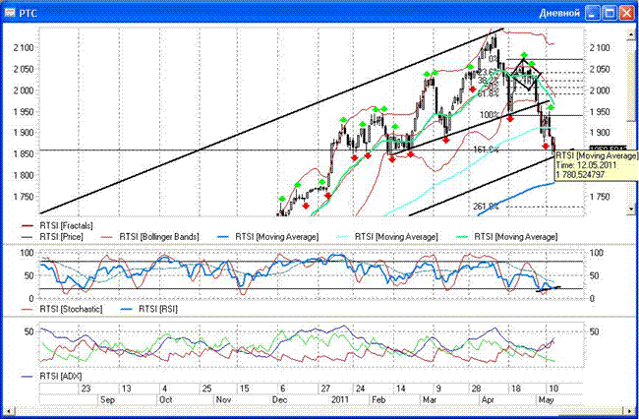This screenshot has width=639, height=419.
Task: Click the Дневной timeframe label in title bar
Action: tap(559, 14)
